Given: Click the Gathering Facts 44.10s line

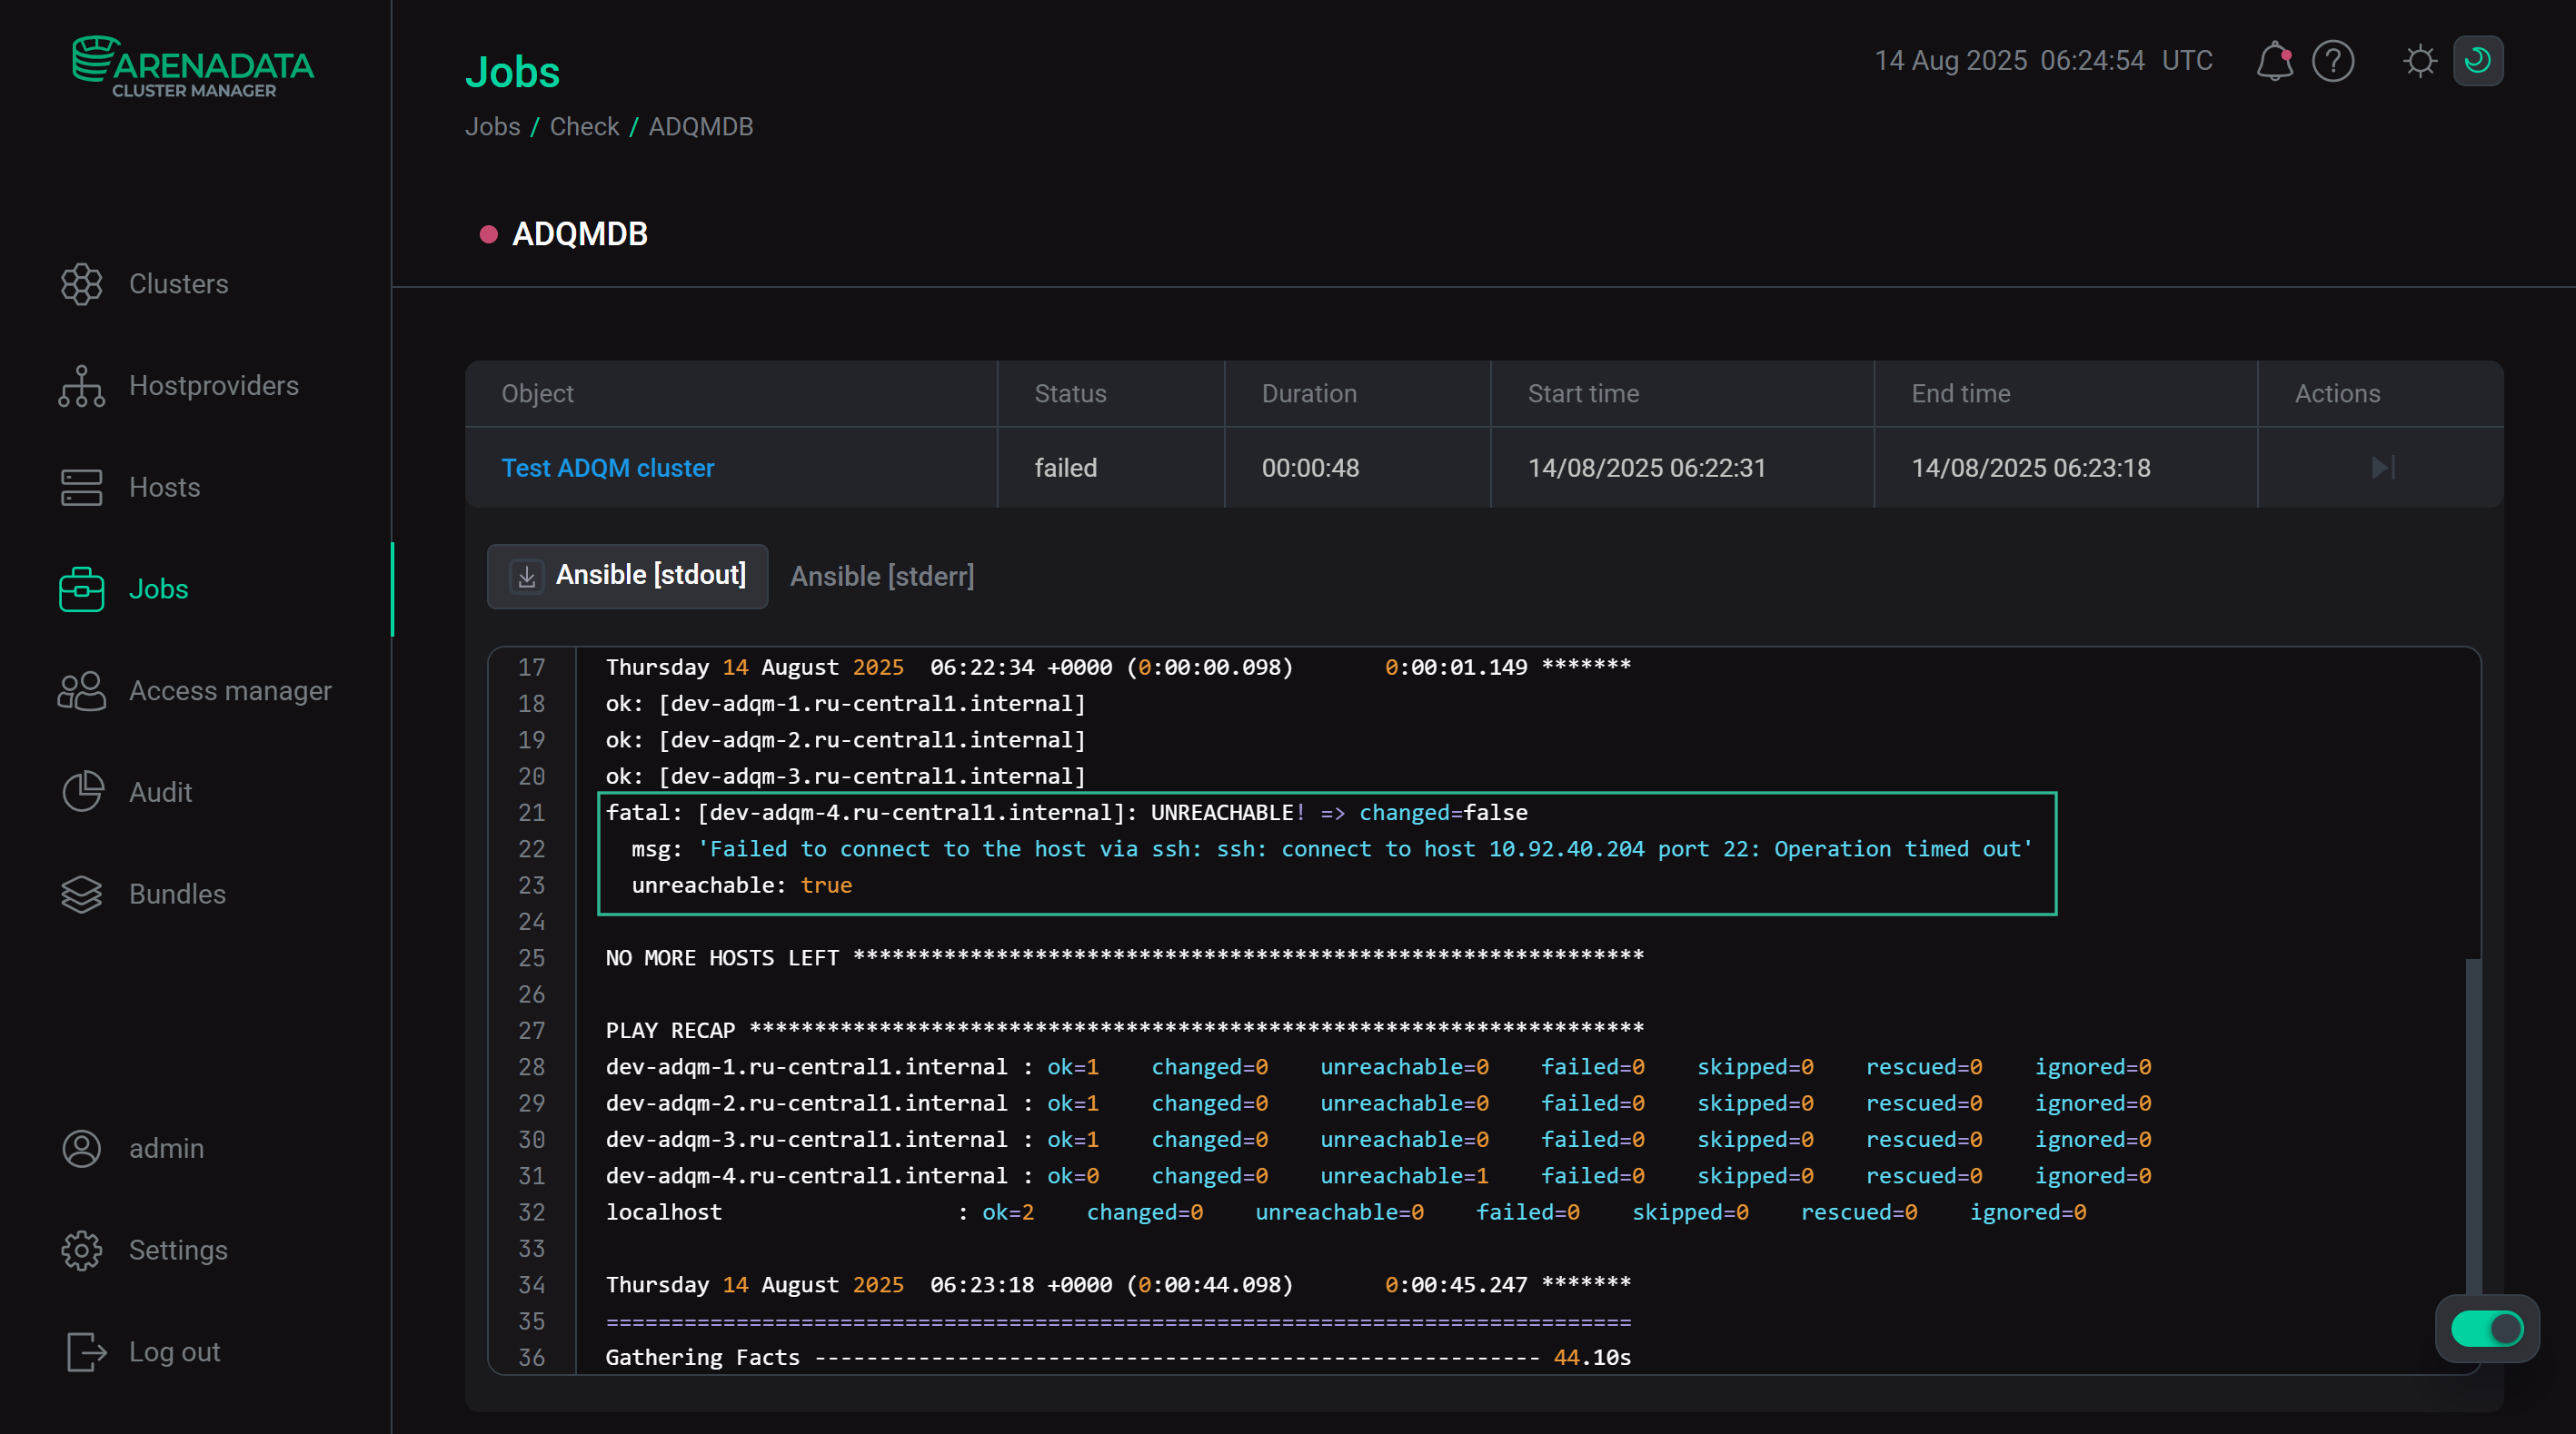Looking at the screenshot, I should [x=1118, y=1357].
